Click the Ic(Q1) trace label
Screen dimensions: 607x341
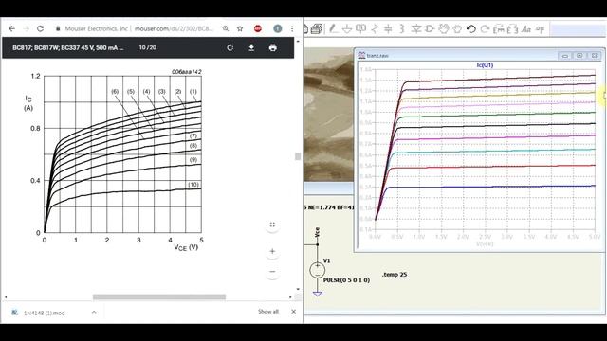point(485,65)
